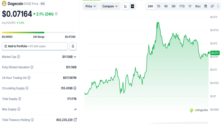
Task: Click the $0.07164 price value
Action: (17, 14)
